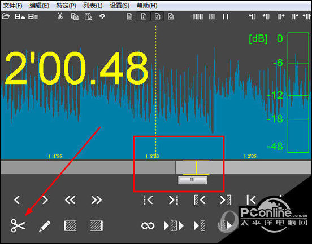Jump to selection end hatched-right icon

click(x=226, y=199)
